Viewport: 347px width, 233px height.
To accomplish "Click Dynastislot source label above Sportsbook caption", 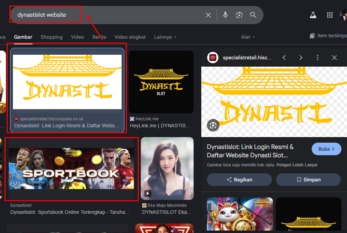I will 21,205.
